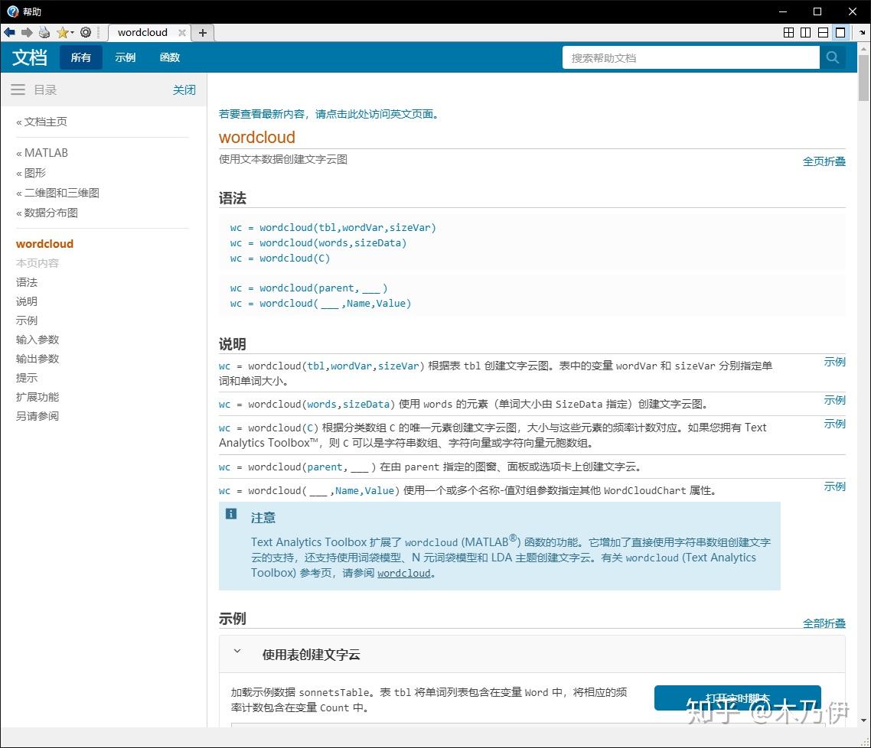Click Name,Value argument link in 说明
The height and width of the screenshot is (748, 871).
[x=364, y=490]
